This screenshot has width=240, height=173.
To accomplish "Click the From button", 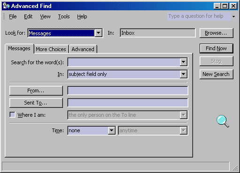I will pyautogui.click(x=36, y=90).
